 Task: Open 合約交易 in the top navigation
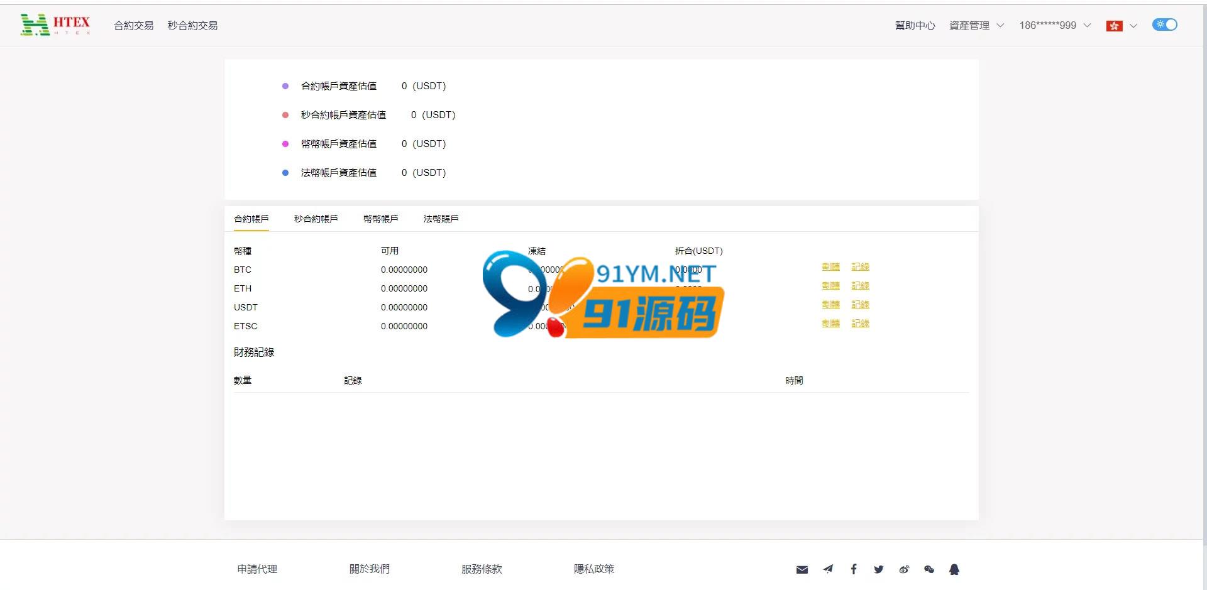pyautogui.click(x=134, y=25)
